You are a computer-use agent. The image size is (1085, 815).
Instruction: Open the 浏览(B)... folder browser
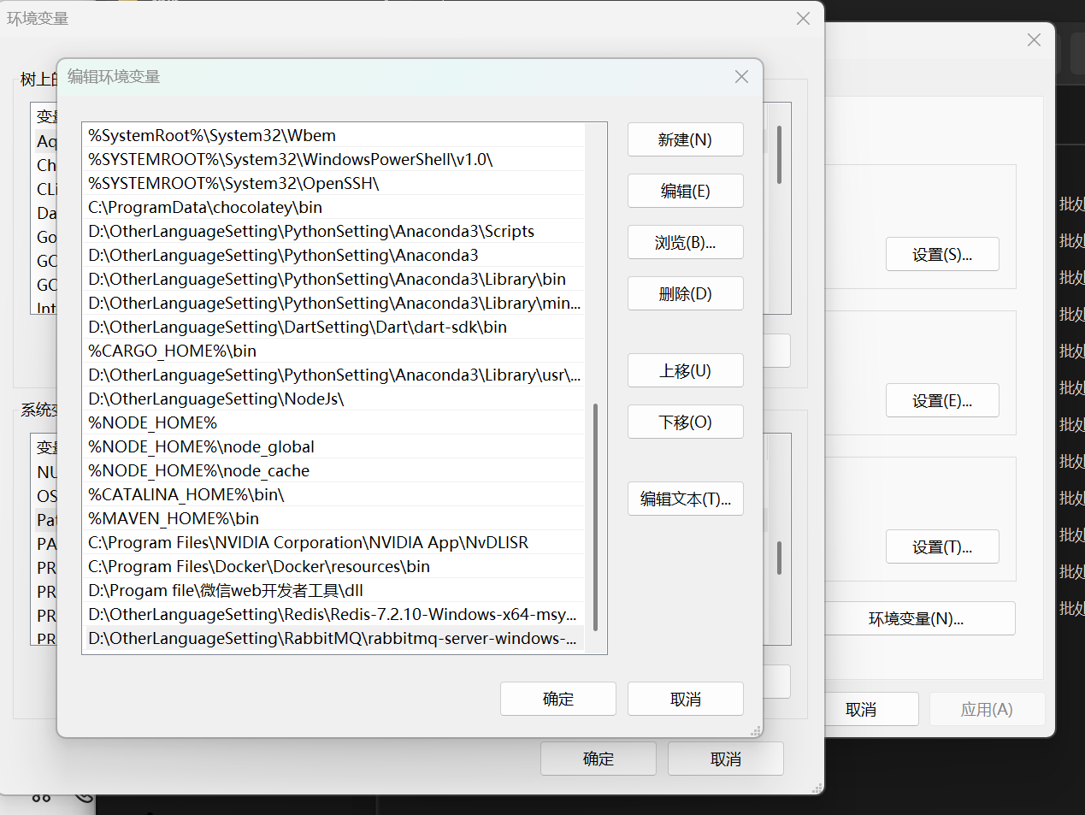pos(685,243)
